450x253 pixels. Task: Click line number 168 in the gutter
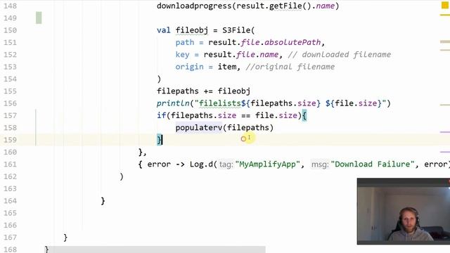coord(10,249)
